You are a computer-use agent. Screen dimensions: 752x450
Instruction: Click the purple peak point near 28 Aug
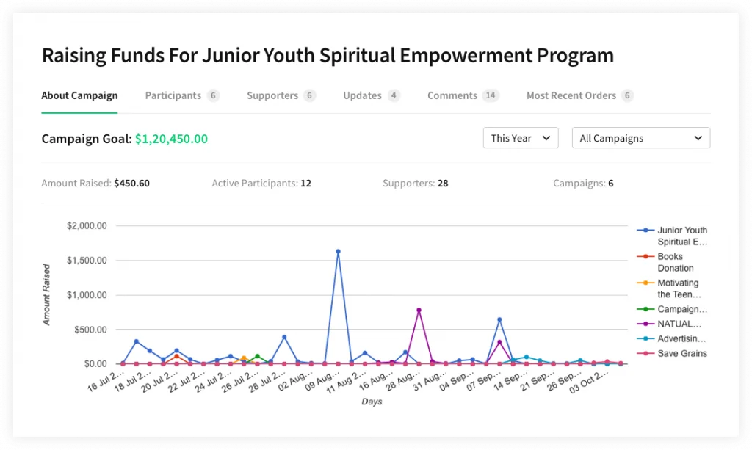coord(419,311)
